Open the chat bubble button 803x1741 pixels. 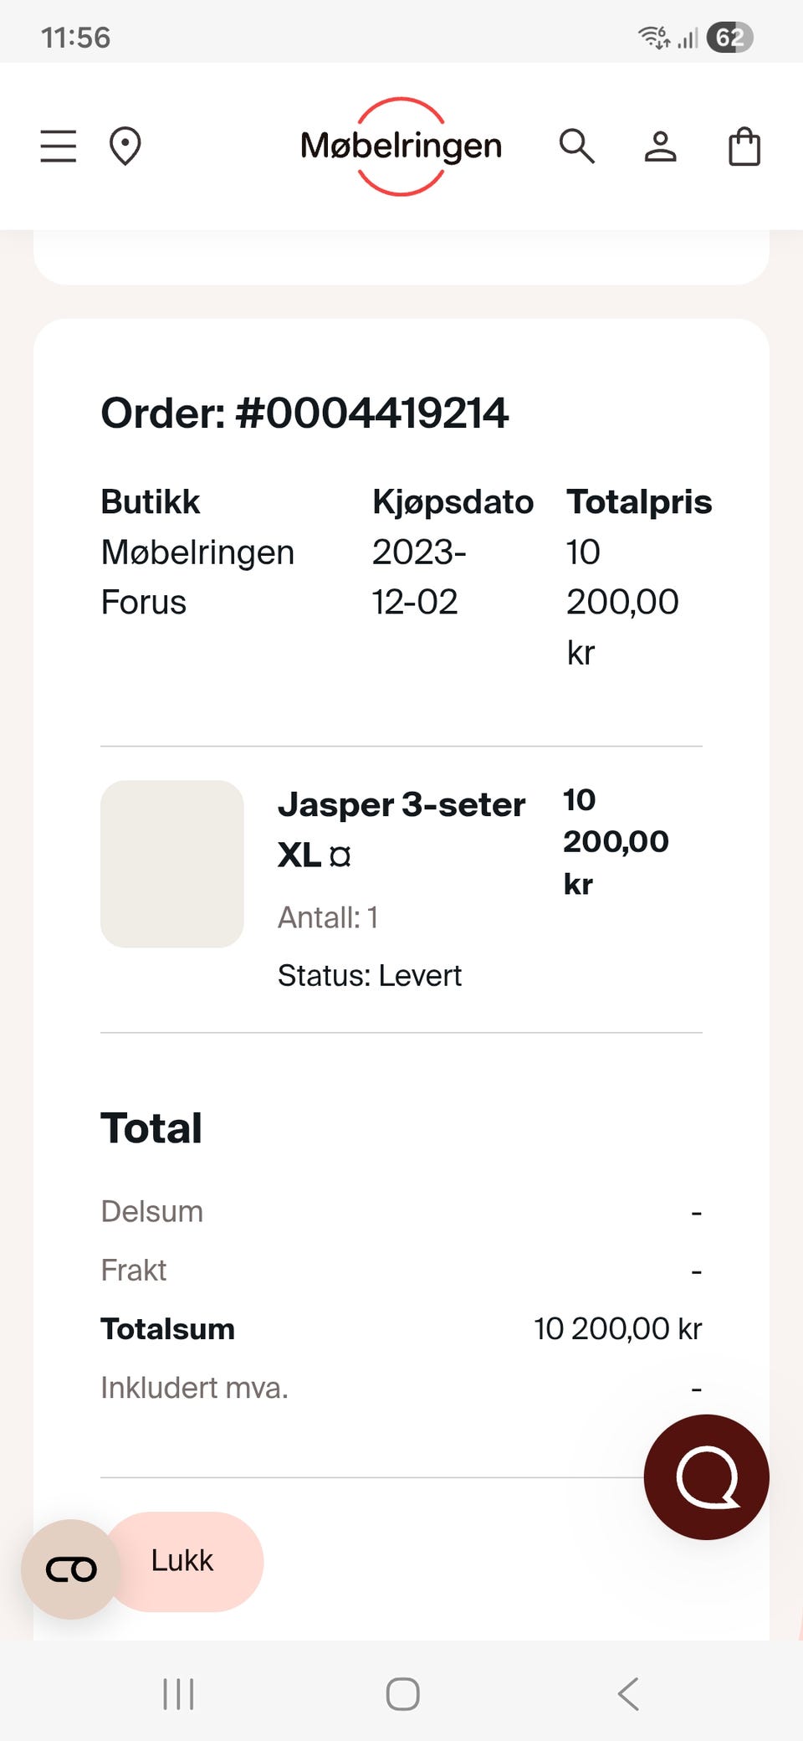coord(707,1477)
